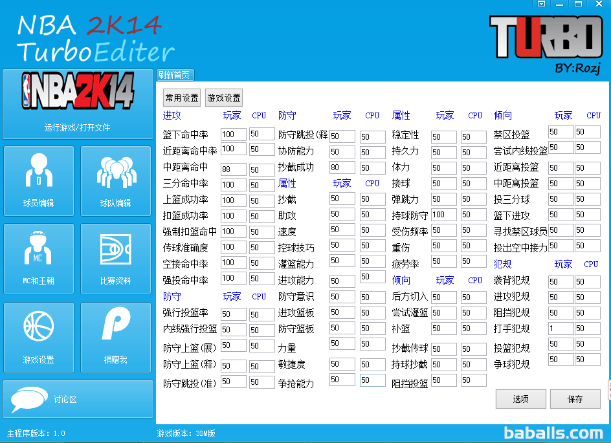
Task: Click the 篮下命中率 player value field
Action: (234, 135)
